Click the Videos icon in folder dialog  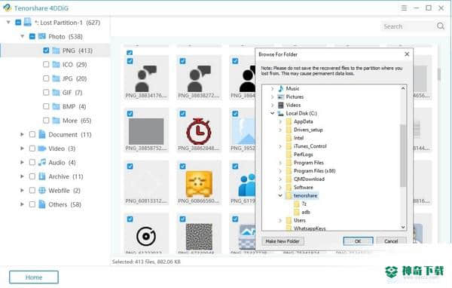[x=280, y=105]
